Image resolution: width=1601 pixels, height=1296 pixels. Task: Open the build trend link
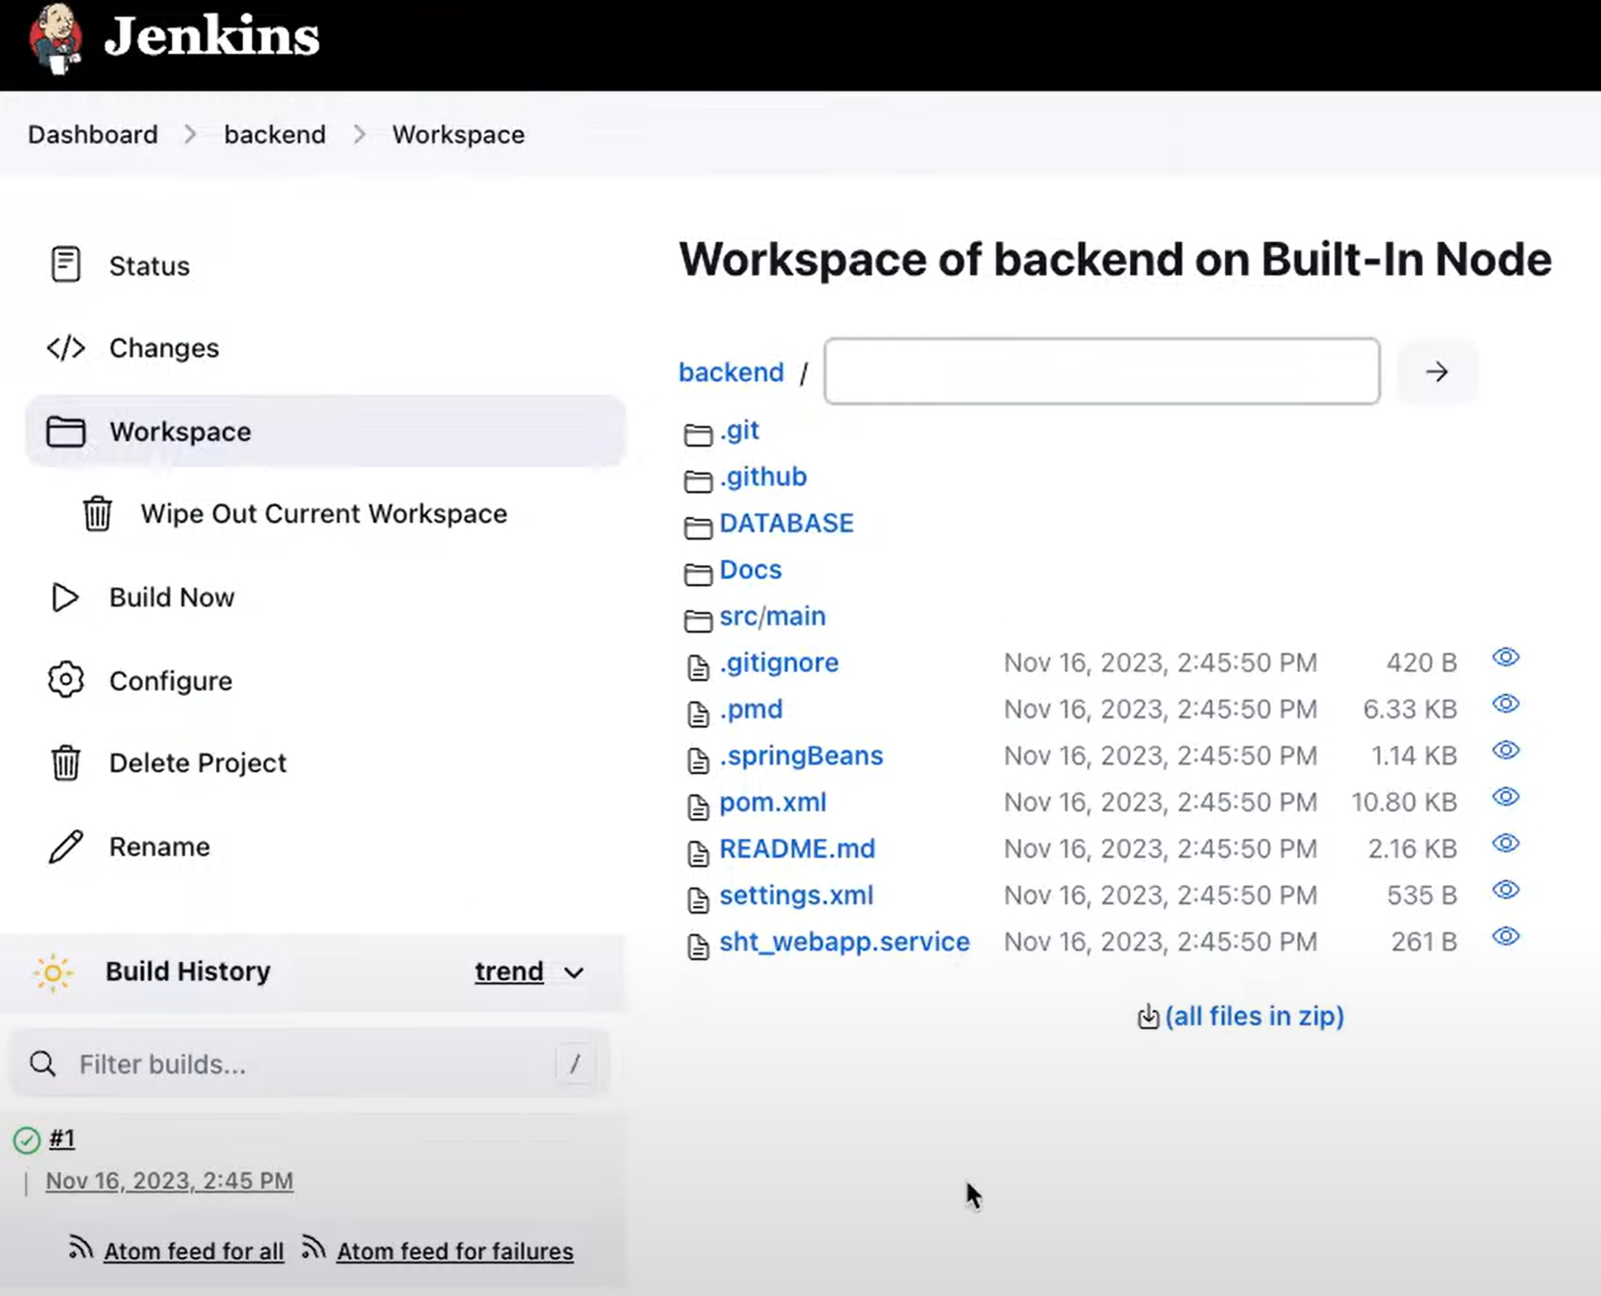point(509,971)
